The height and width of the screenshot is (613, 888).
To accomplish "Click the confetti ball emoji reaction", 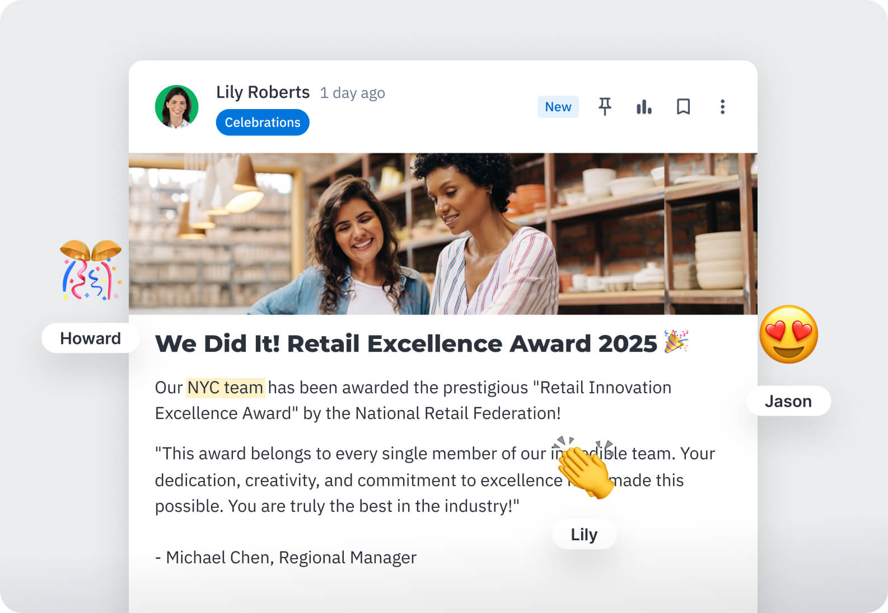I will (91, 270).
